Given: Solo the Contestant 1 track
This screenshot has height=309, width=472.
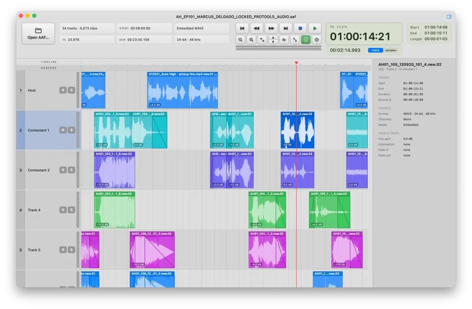Looking at the screenshot, I should click(71, 130).
